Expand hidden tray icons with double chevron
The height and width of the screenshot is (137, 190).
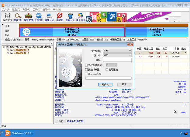(181, 133)
